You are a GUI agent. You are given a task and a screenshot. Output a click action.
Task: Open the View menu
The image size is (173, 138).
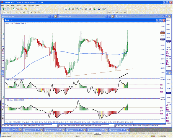point(7,5)
